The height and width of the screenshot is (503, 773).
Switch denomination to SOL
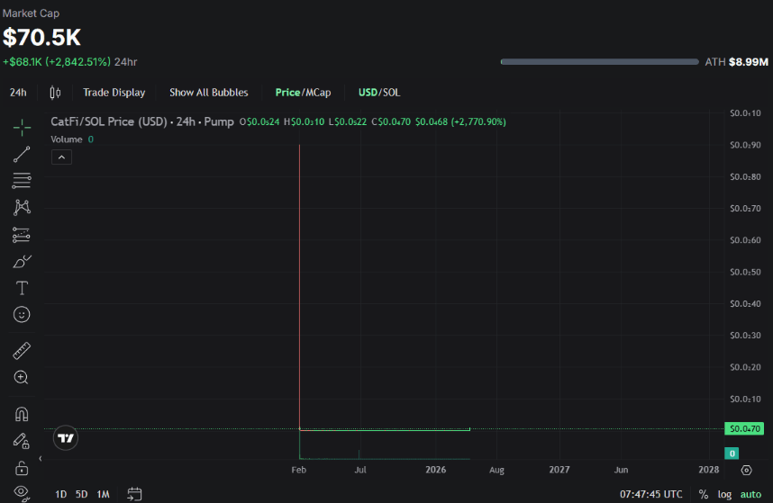pos(391,93)
